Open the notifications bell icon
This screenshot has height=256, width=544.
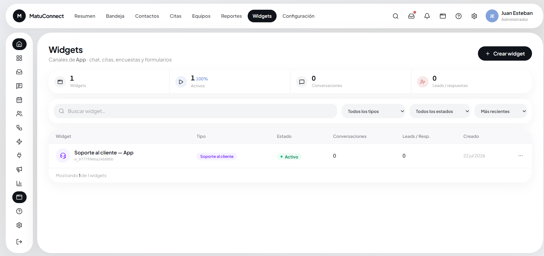coord(427,16)
